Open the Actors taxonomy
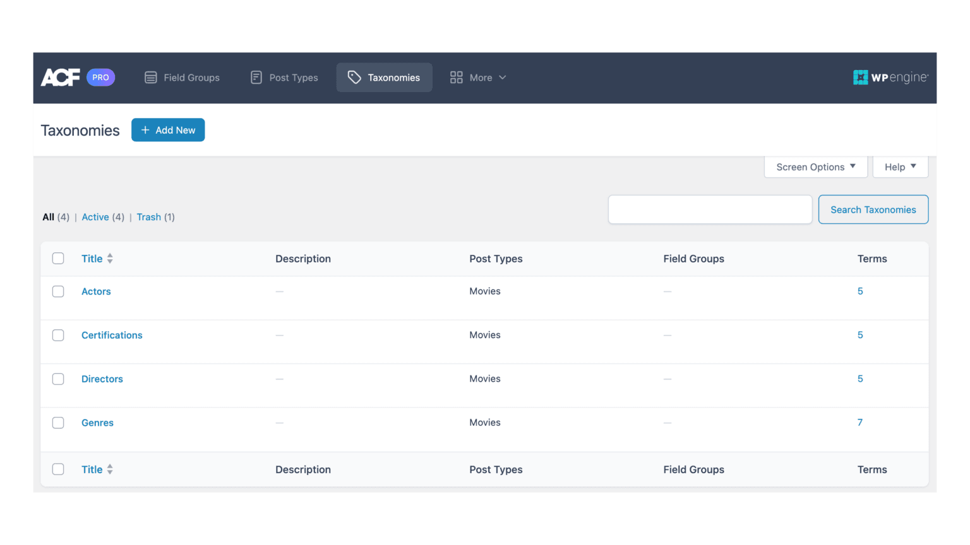970x545 pixels. click(x=96, y=291)
